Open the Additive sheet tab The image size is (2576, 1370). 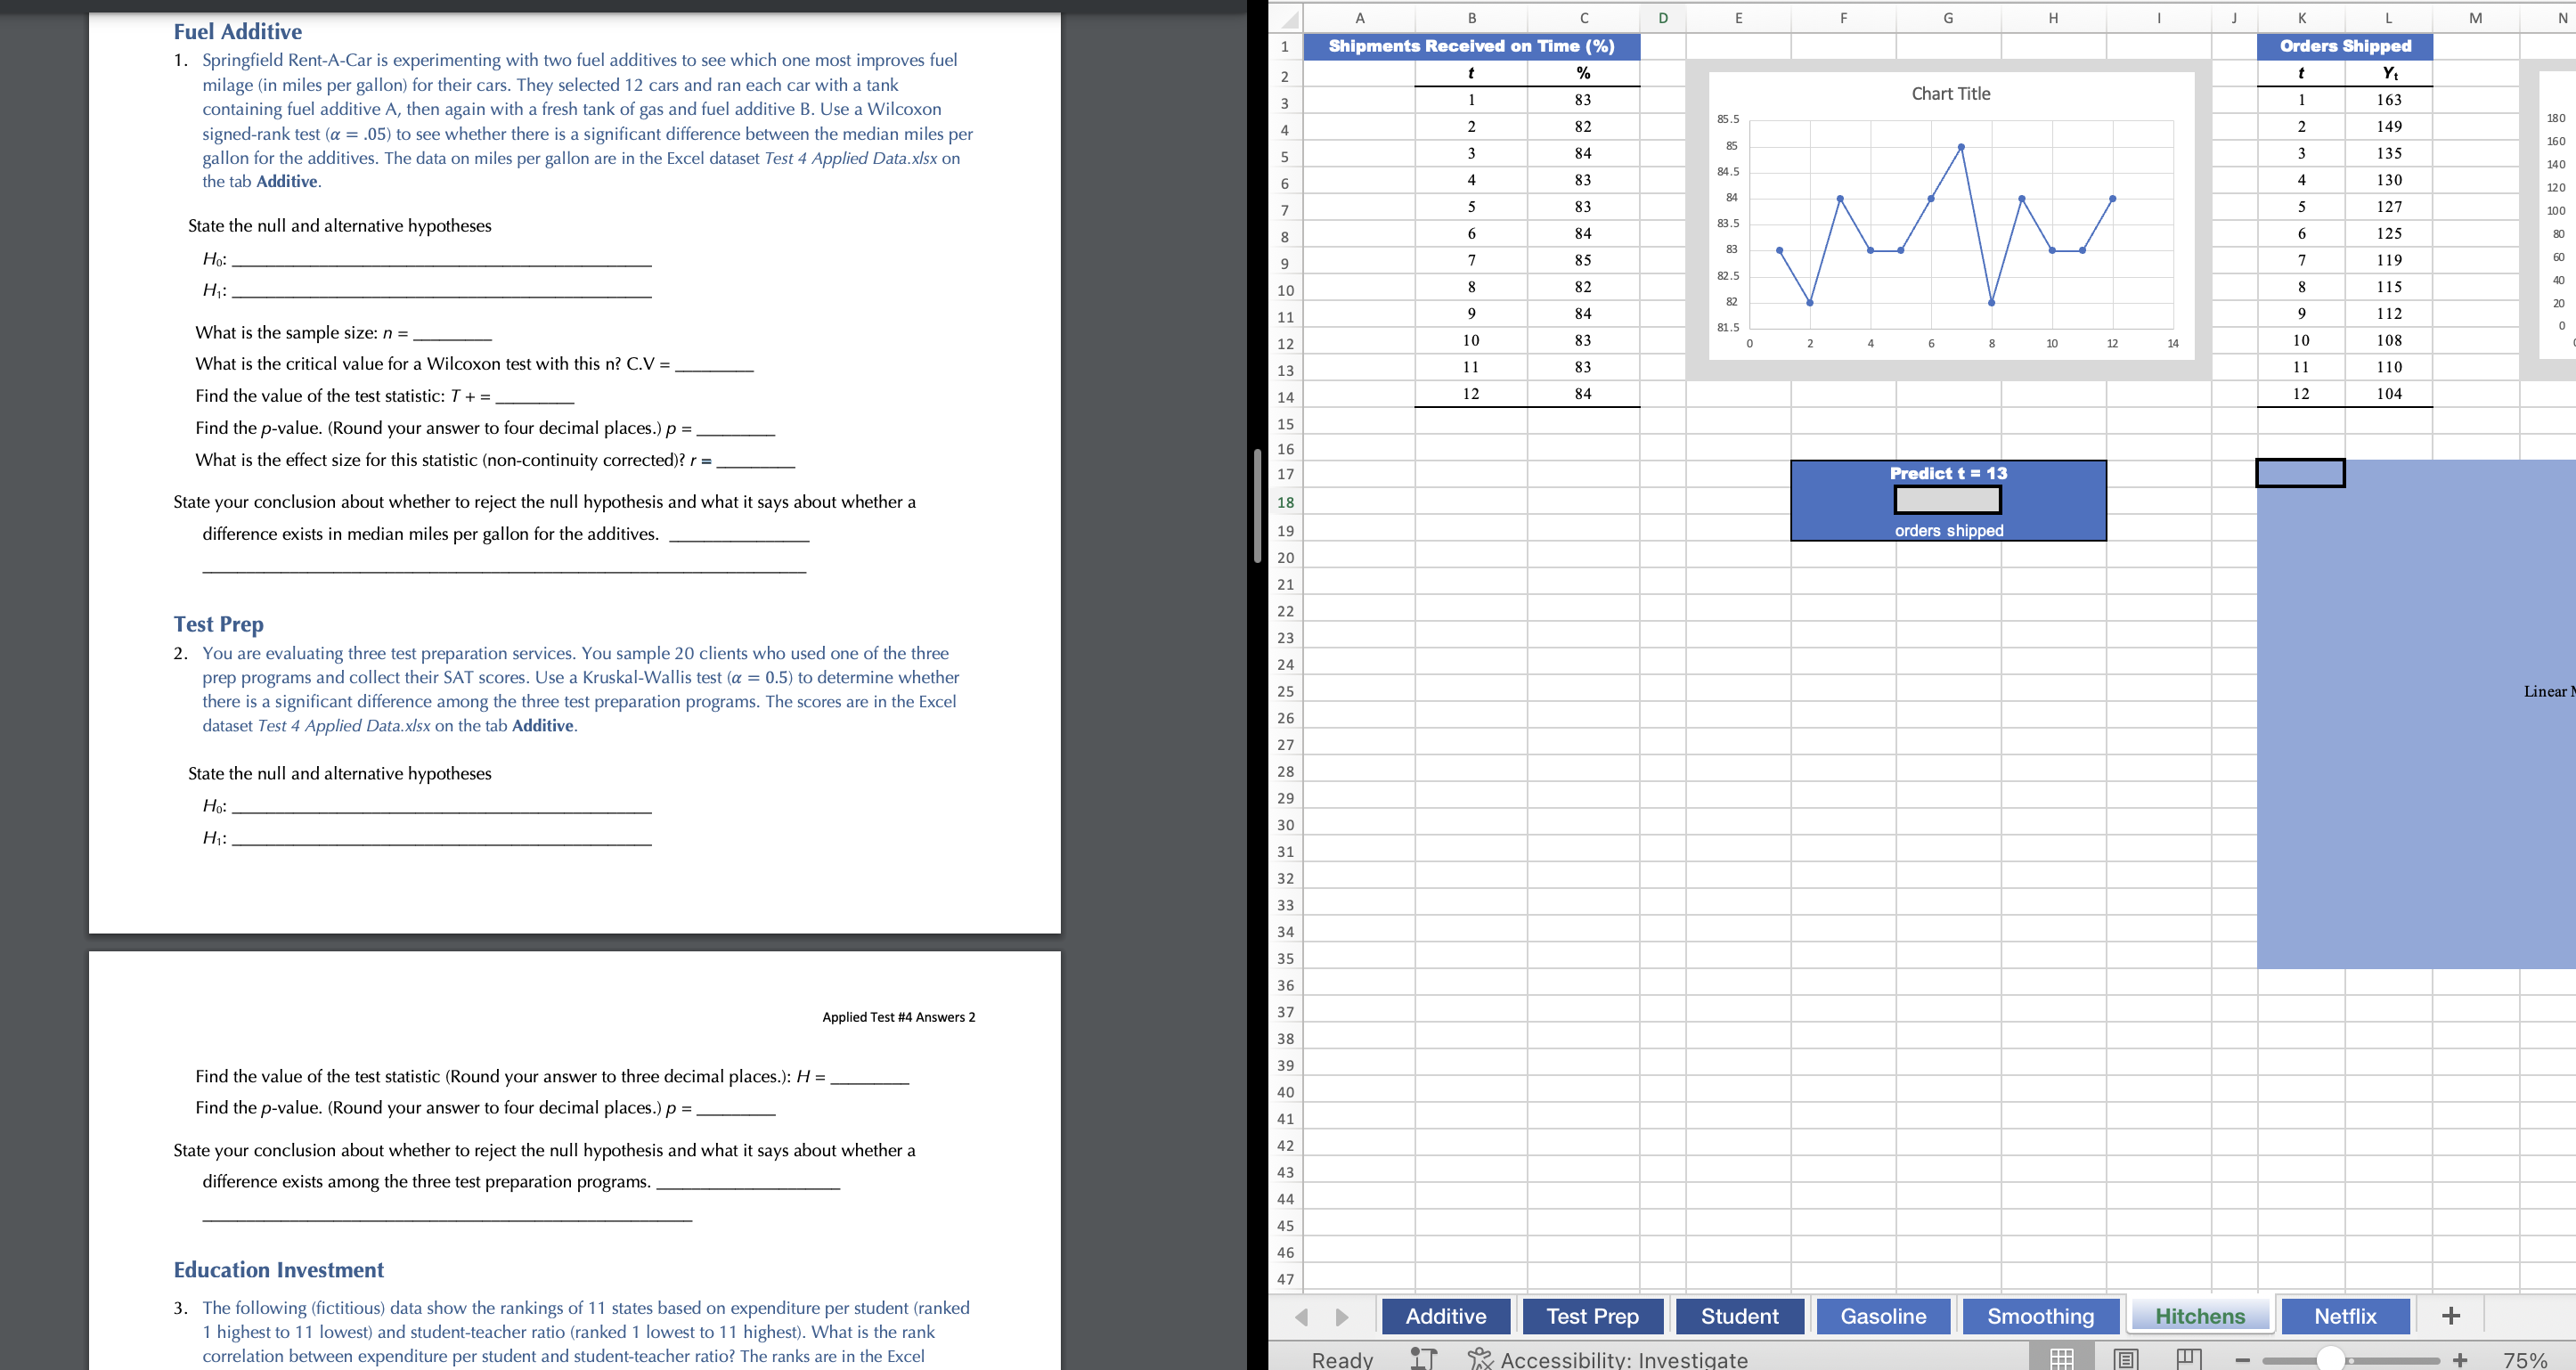point(1445,1316)
